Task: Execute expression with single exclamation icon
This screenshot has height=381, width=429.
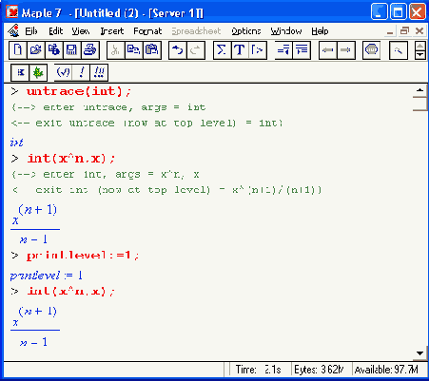Action: [81, 72]
